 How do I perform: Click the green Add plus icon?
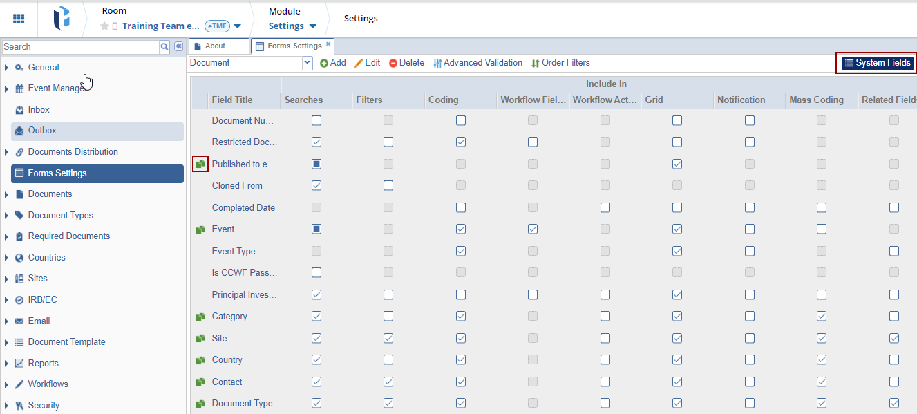tap(324, 63)
